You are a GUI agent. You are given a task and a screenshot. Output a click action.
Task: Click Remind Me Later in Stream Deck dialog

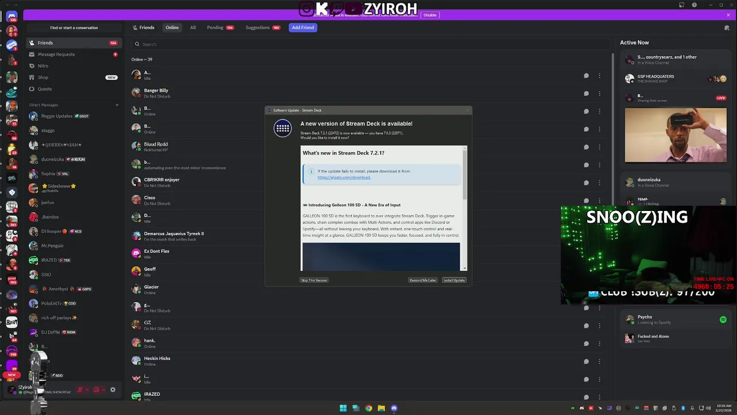click(423, 280)
